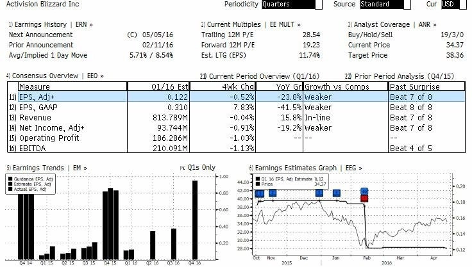Select the Operating Profit row
This screenshot has height=267, width=472.
236,138
